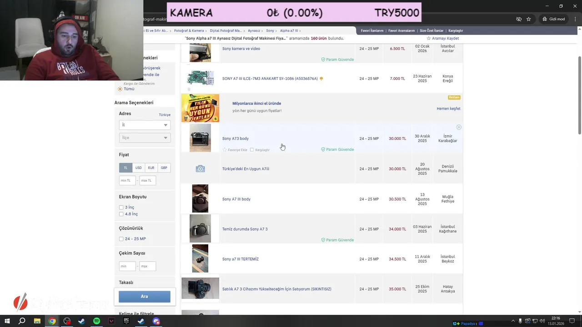Open the Aynasız breadcrumb link
Screen dimensions: 582x327
(254, 31)
